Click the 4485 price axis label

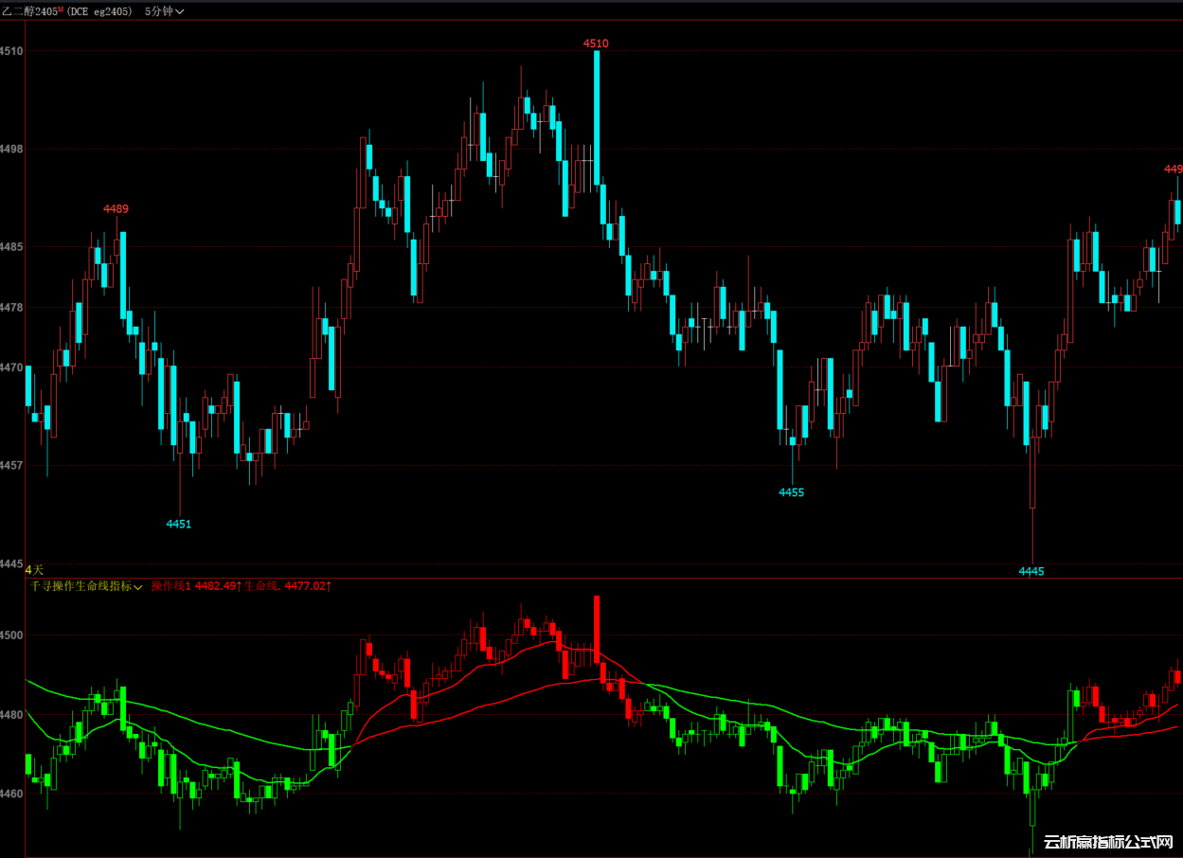click(12, 247)
